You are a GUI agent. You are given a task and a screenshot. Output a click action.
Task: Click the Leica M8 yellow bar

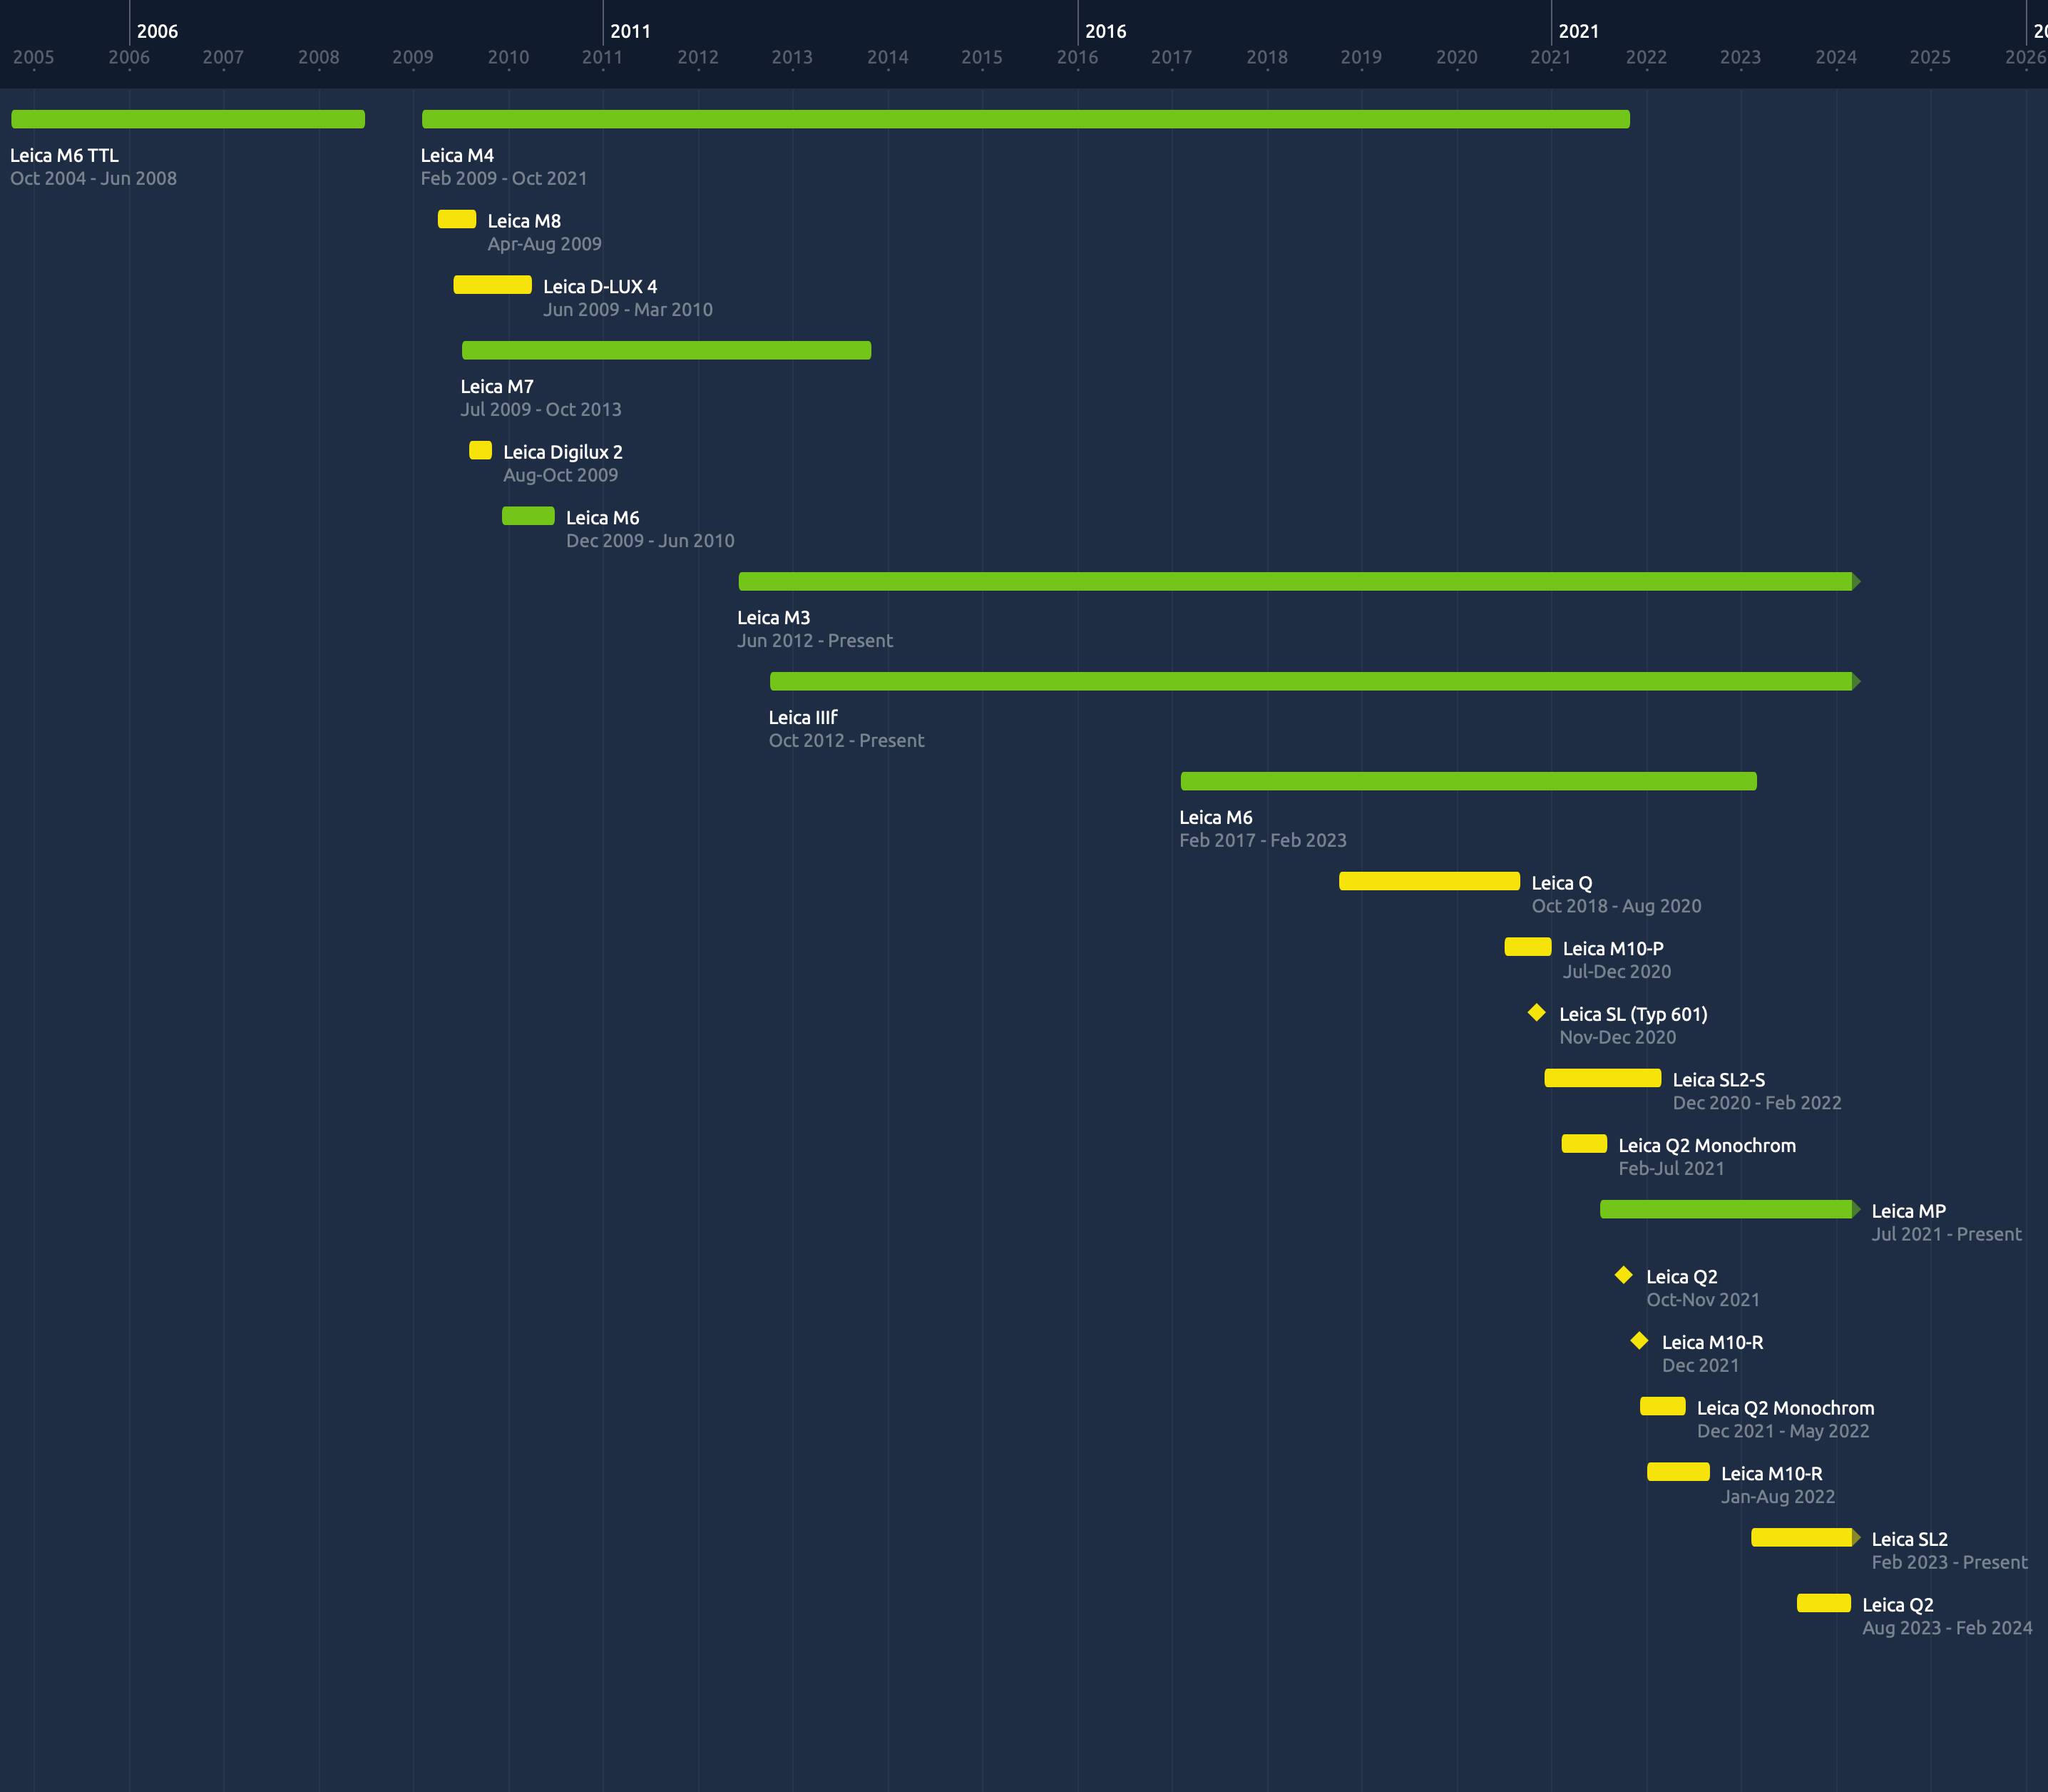(x=457, y=219)
